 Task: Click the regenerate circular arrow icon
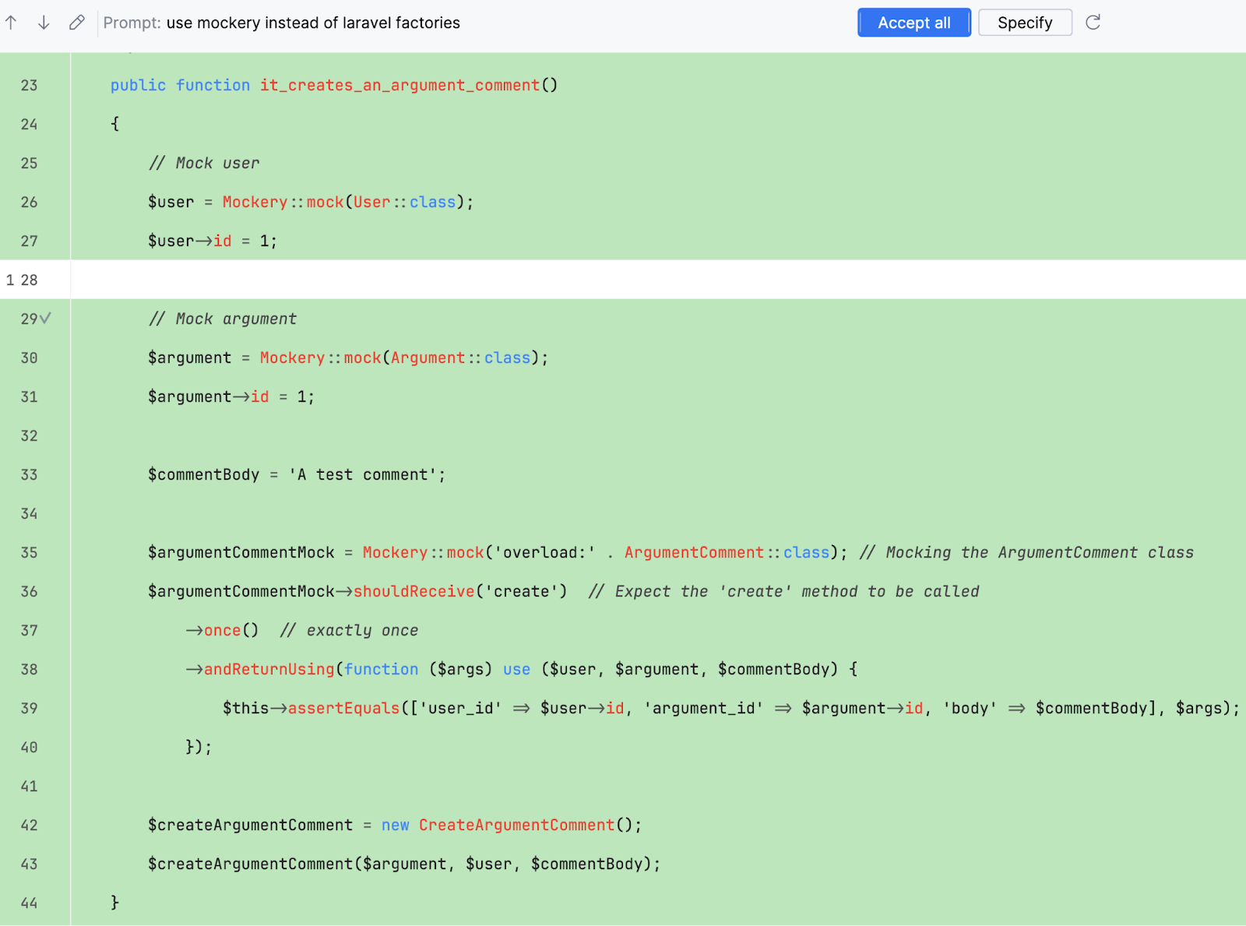pos(1093,23)
